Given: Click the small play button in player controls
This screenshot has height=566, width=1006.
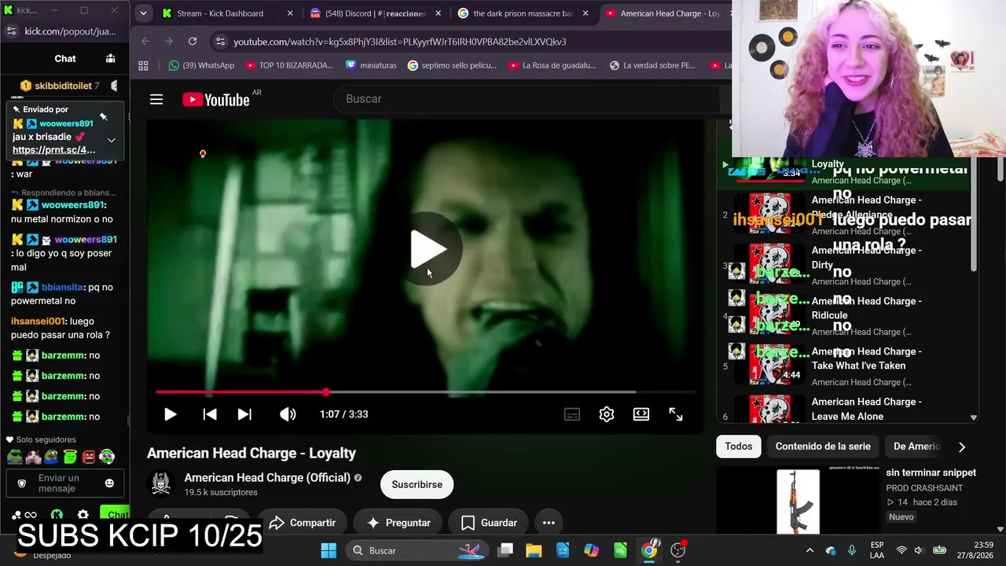Looking at the screenshot, I should click(x=170, y=414).
